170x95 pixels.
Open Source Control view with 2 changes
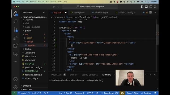(15, 30)
